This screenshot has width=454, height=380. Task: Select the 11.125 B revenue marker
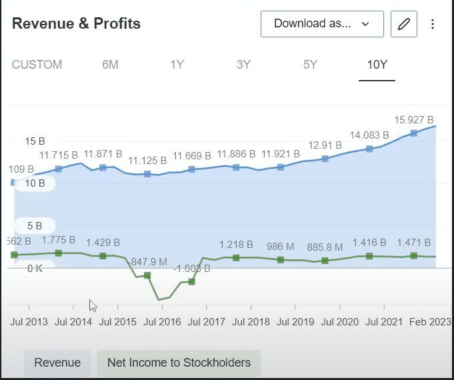click(x=147, y=174)
